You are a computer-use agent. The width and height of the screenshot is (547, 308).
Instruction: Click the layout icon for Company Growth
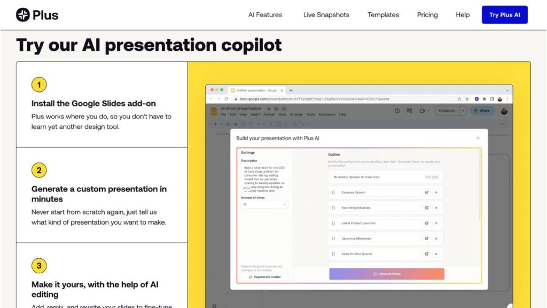click(427, 192)
